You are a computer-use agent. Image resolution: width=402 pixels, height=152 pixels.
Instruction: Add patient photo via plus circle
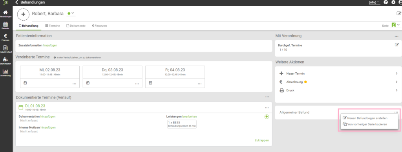(x=23, y=14)
